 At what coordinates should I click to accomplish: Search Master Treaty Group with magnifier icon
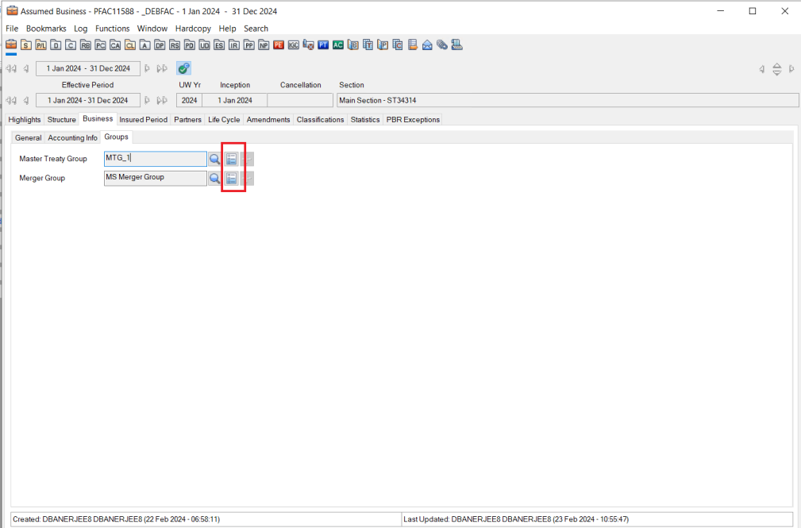coord(214,159)
